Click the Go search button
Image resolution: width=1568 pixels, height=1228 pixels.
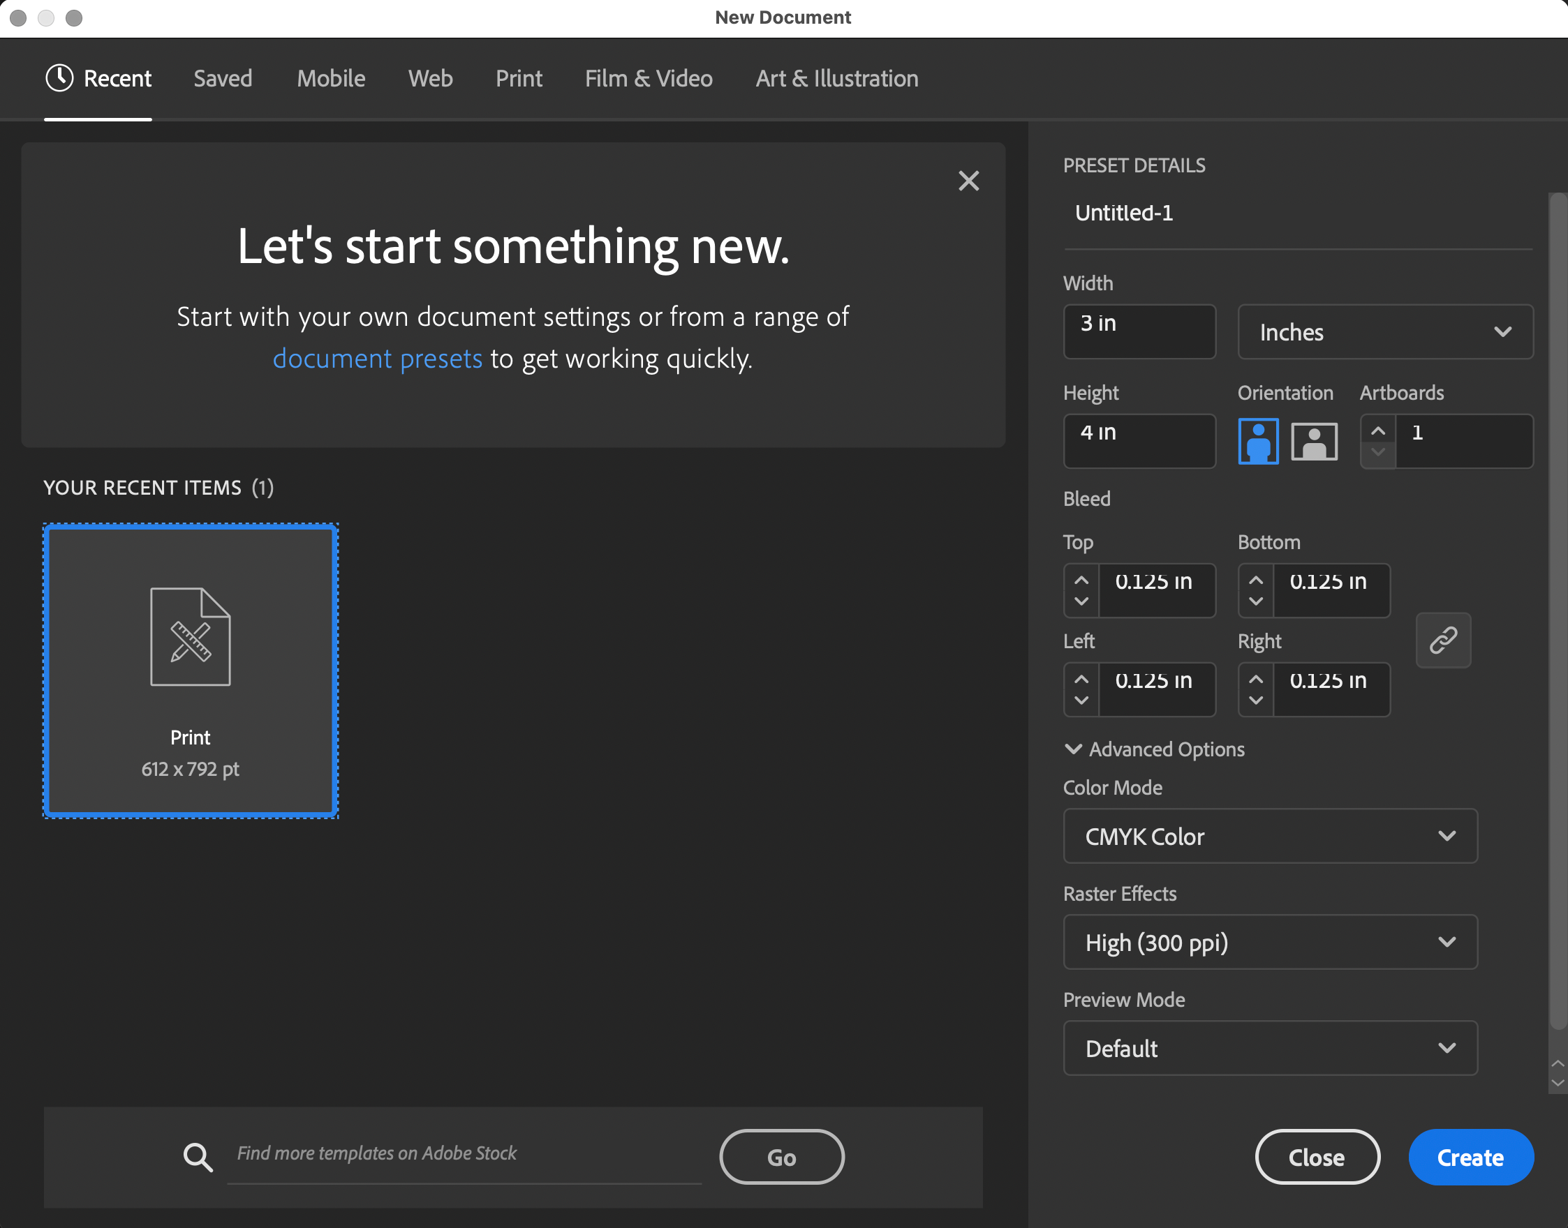pyautogui.click(x=782, y=1157)
